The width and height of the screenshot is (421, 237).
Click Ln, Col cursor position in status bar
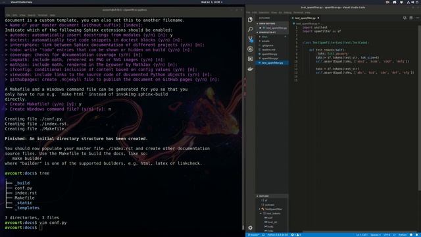pyautogui.click(x=362, y=235)
